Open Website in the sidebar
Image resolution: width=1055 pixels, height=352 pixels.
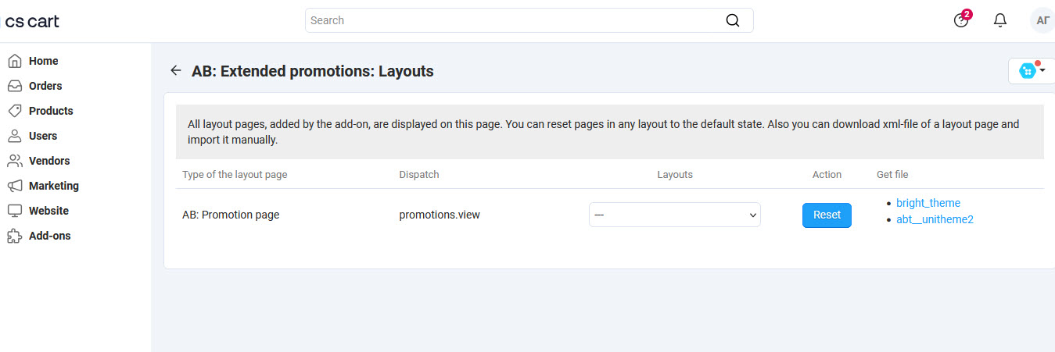(48, 211)
